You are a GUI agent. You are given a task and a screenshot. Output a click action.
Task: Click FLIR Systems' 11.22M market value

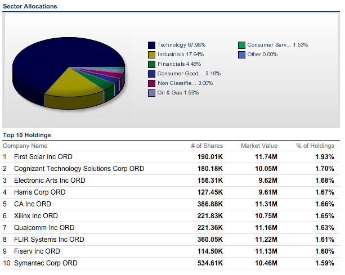[266, 240]
